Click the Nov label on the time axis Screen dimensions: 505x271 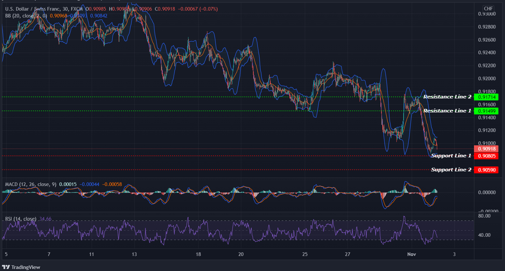[411, 254]
